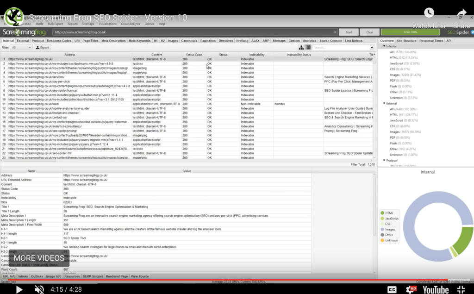This screenshot has width=474, height=294.
Task: Click the table Search field
Action: [341, 48]
